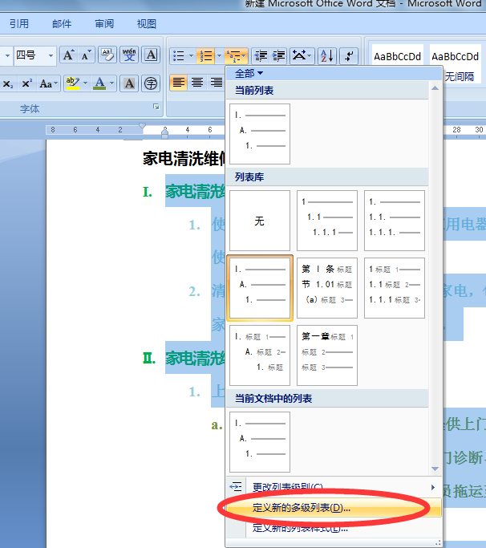Toggle center text alignment
This screenshot has height=548, width=486.
tap(197, 83)
